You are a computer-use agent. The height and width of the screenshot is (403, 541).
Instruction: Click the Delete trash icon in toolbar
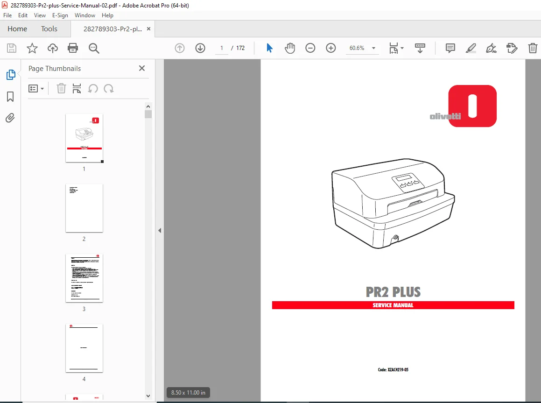[x=533, y=48]
